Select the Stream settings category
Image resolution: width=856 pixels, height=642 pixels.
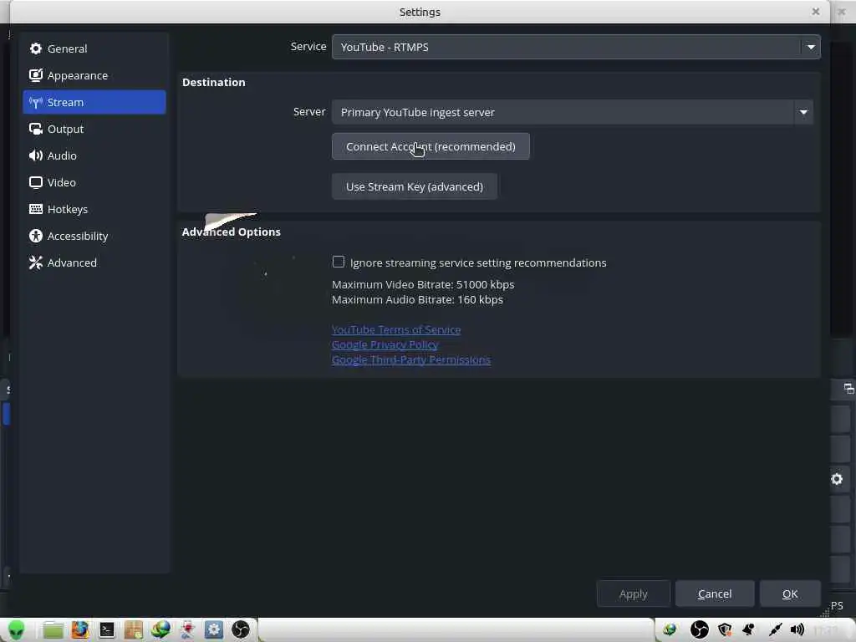(94, 102)
